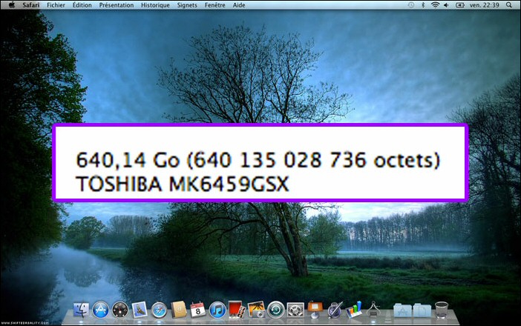Click the clock showing ven. 22:39
Image resolution: width=521 pixels, height=326 pixels.
(x=485, y=5)
